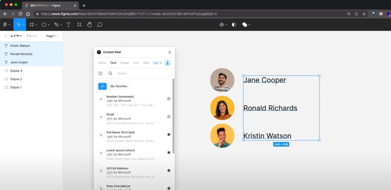
Task: Reload the browser page
Action: [x=20, y=14]
